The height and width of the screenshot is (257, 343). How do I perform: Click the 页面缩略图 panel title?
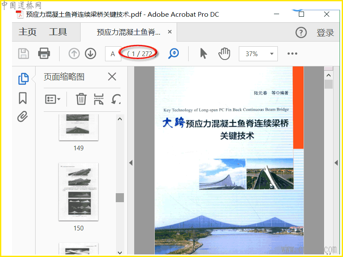coord(64,77)
